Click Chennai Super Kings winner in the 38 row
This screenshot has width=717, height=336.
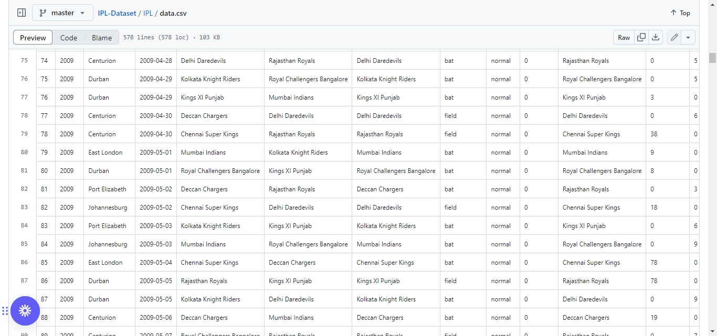tap(591, 134)
